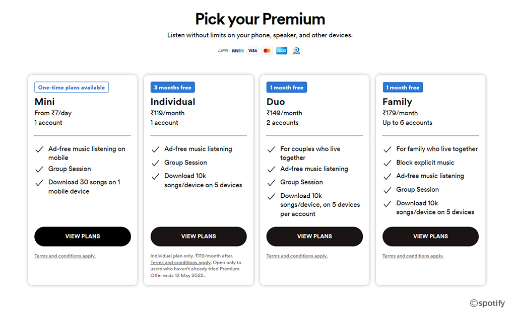Click the Mastercard logo icon
The image size is (516, 315).
click(267, 51)
